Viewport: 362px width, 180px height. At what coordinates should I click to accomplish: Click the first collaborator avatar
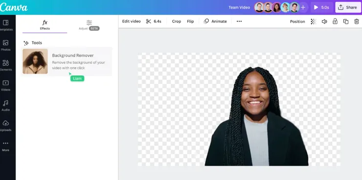(259, 7)
